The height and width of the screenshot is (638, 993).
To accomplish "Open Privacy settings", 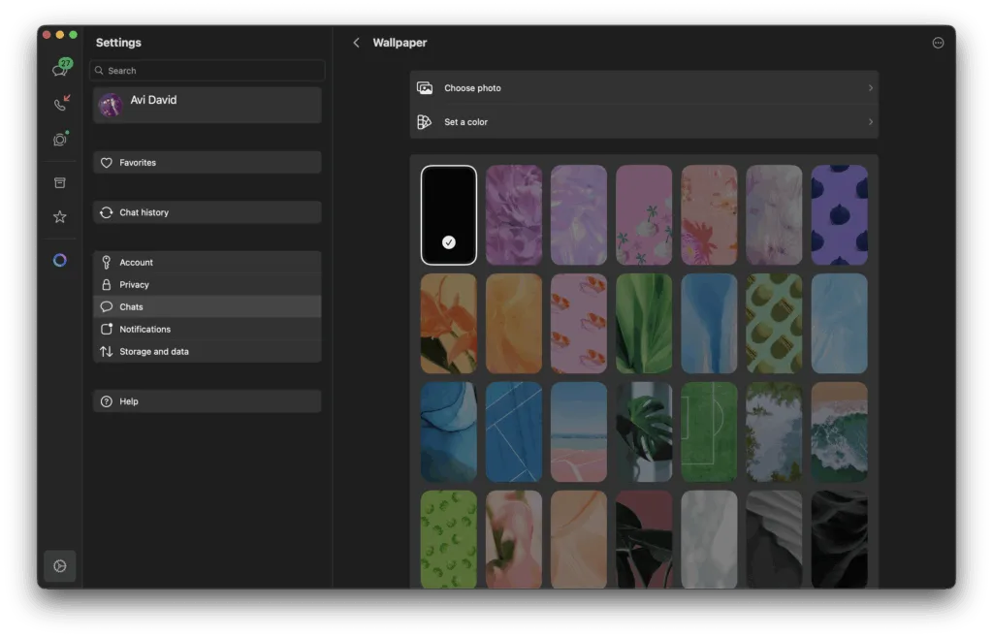I will tap(208, 285).
